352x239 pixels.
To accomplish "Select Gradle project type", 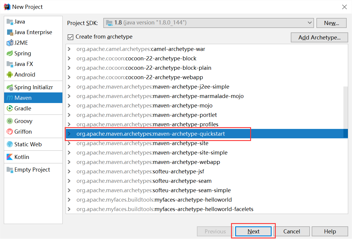I will (x=33, y=108).
